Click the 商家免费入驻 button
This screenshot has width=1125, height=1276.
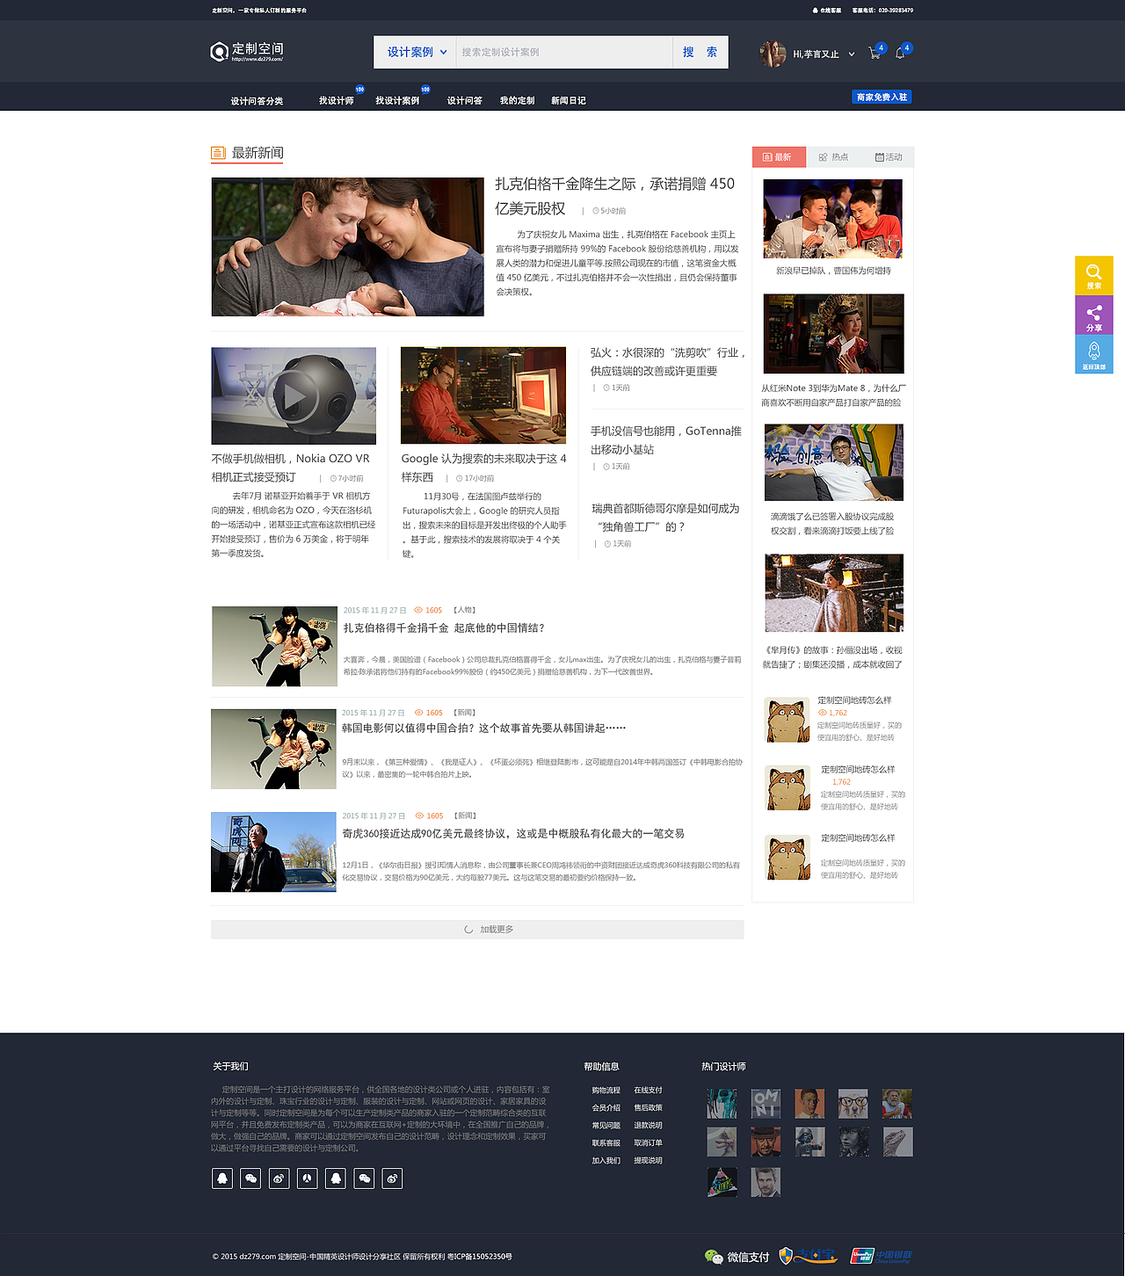point(882,97)
